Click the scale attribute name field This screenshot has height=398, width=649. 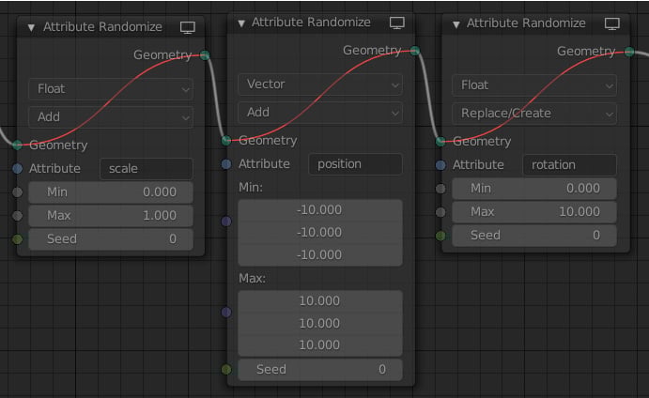(147, 169)
